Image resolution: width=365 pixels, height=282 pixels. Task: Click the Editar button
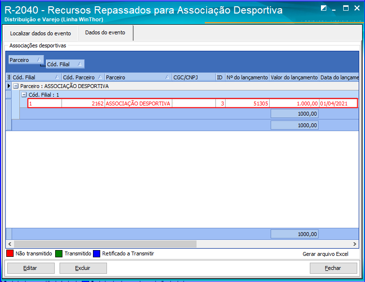[31, 268]
